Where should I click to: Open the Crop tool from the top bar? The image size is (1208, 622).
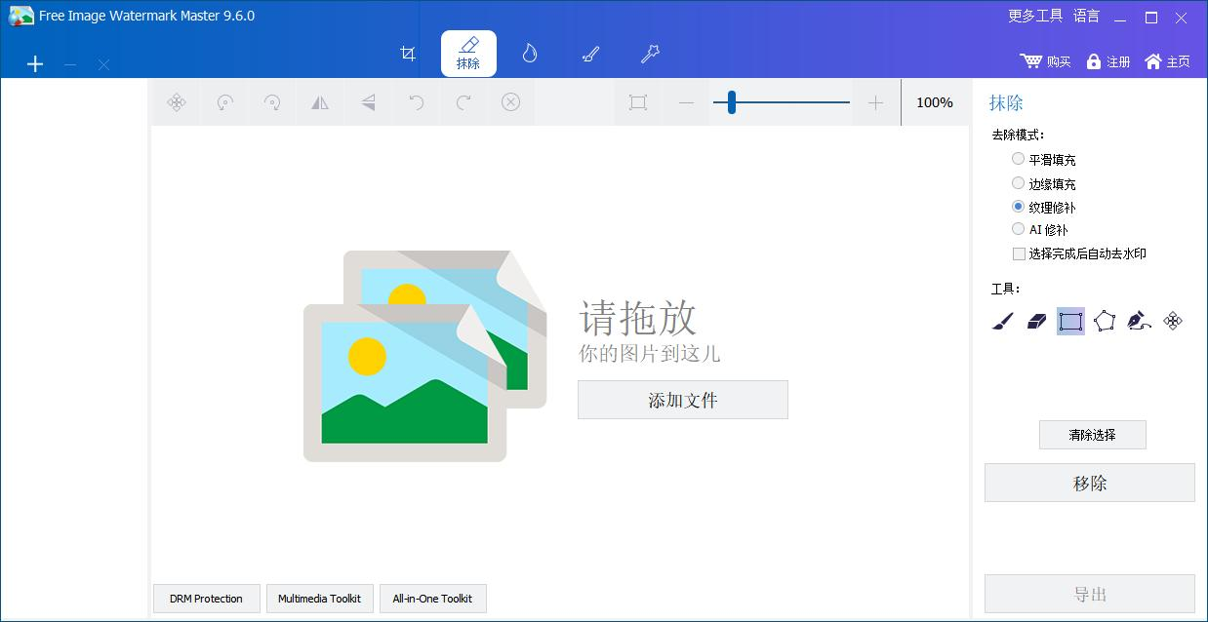(x=407, y=54)
